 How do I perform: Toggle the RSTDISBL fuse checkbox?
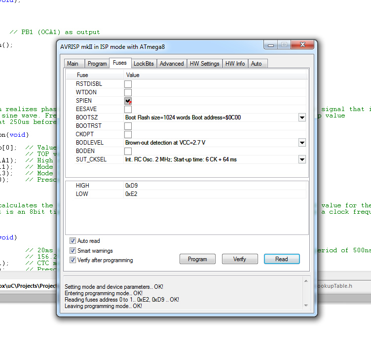(128, 84)
